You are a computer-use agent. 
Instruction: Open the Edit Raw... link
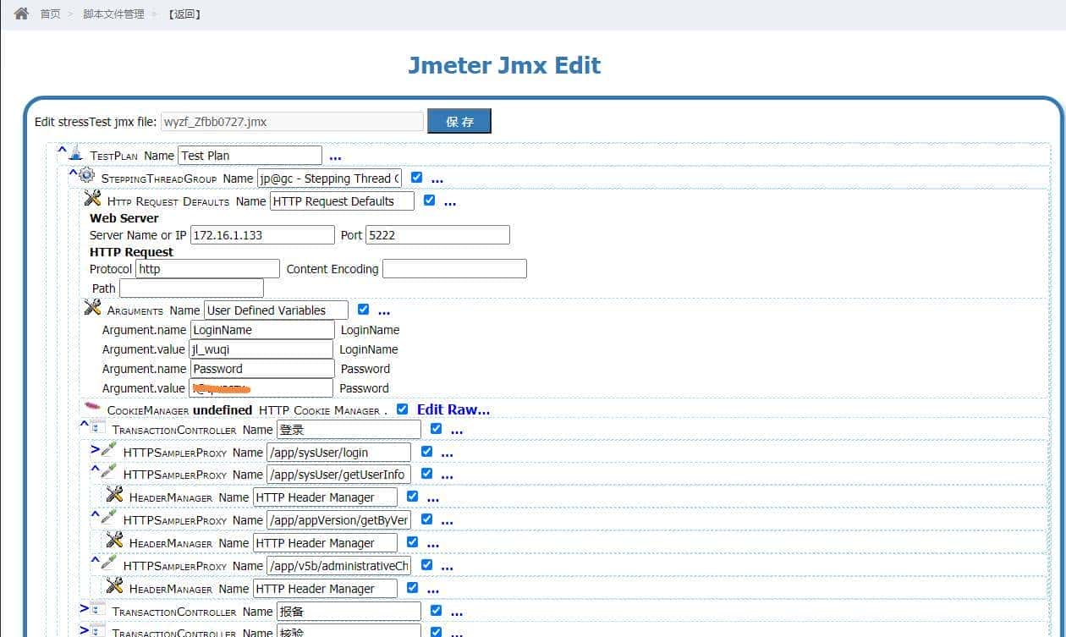[x=453, y=409]
